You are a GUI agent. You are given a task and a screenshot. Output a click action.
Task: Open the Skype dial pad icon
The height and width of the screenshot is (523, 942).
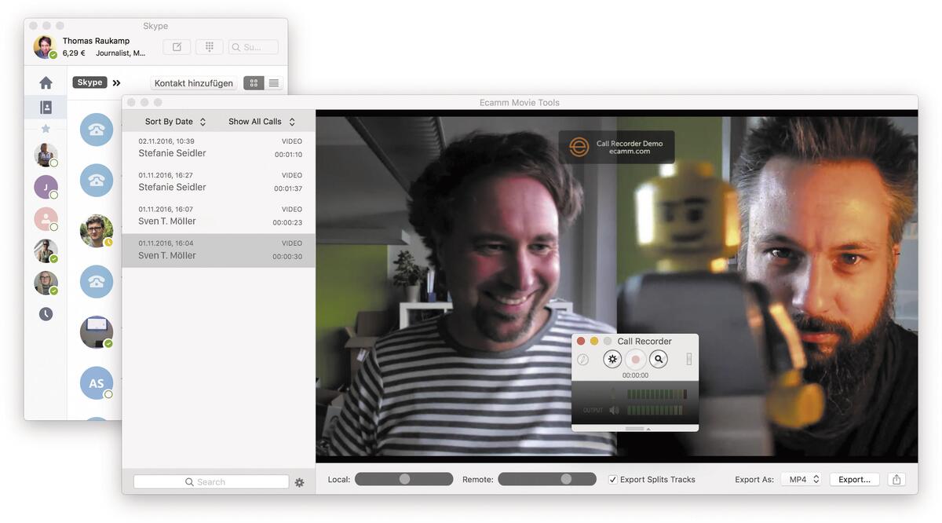click(x=209, y=46)
